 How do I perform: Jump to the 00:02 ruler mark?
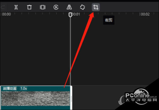pos(145,14)
